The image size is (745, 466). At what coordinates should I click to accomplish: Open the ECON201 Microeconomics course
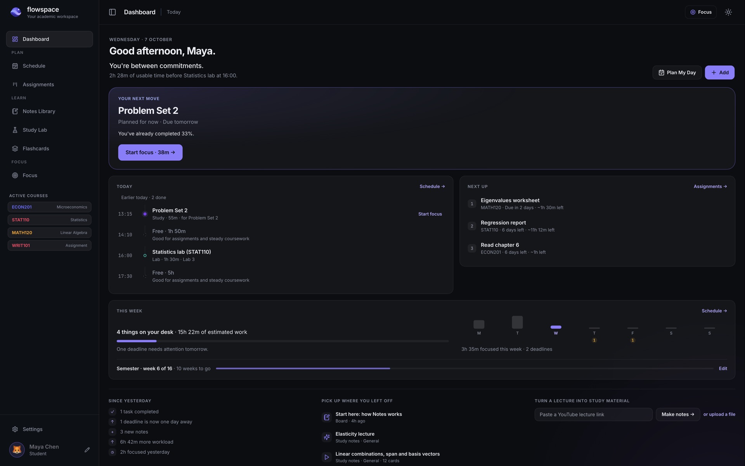49,207
